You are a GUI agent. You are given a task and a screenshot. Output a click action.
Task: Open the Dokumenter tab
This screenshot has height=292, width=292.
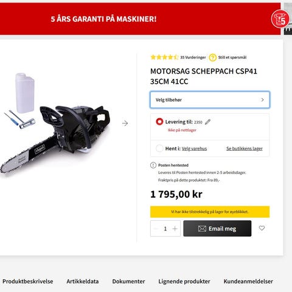128,282
